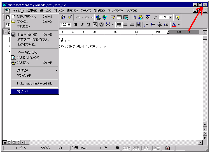The image size is (210, 153).
Task: Toggle Italic formatting
Action: point(82,25)
